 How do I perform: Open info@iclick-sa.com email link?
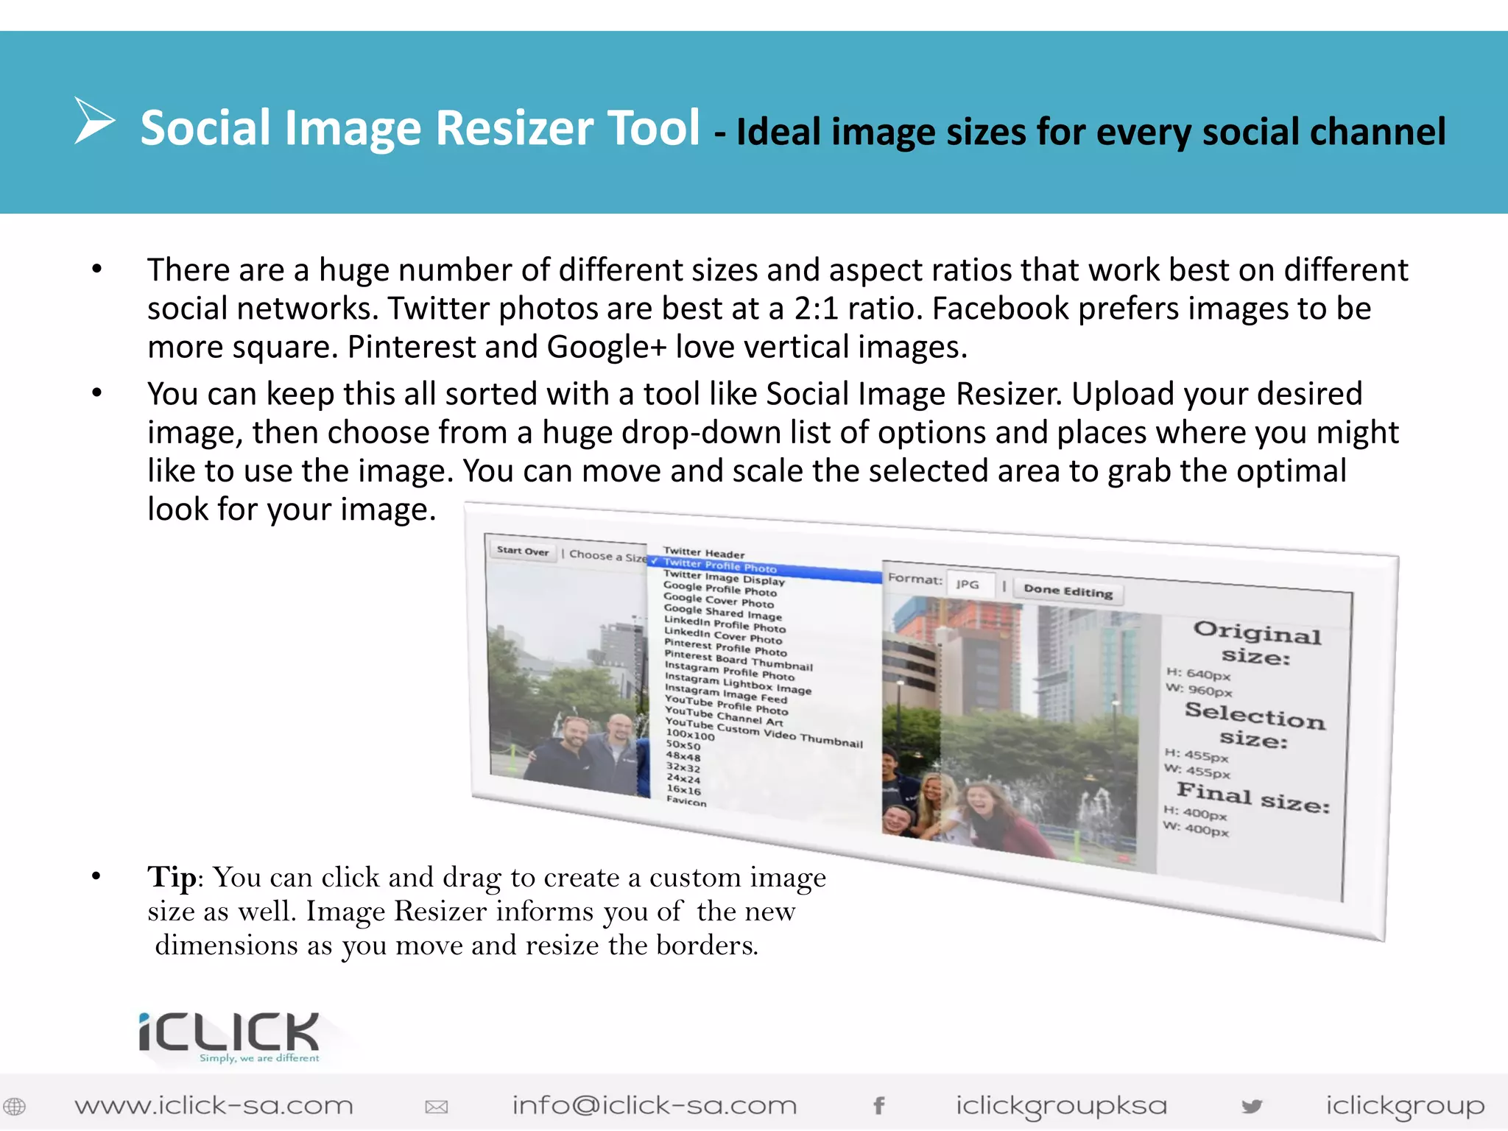[655, 1106]
